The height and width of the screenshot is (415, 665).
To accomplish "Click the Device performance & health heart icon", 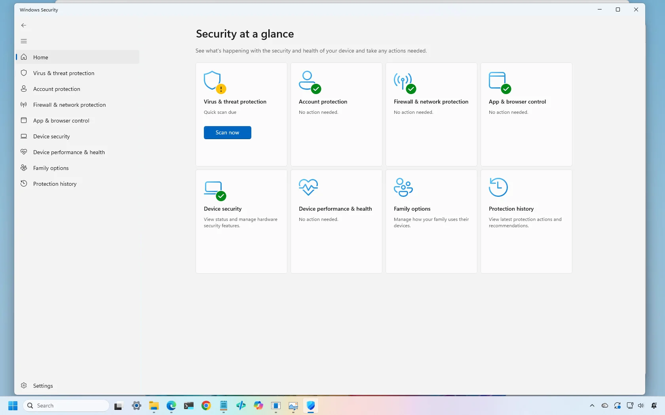I will tap(308, 187).
